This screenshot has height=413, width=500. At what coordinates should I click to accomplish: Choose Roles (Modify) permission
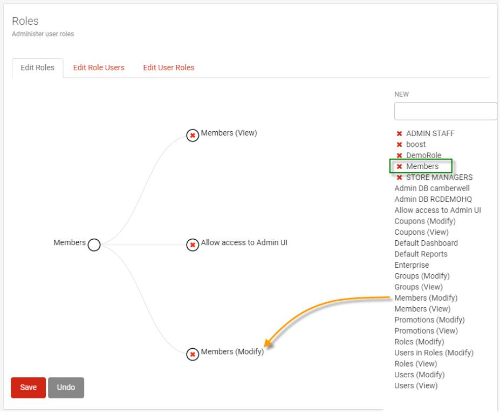click(x=419, y=342)
